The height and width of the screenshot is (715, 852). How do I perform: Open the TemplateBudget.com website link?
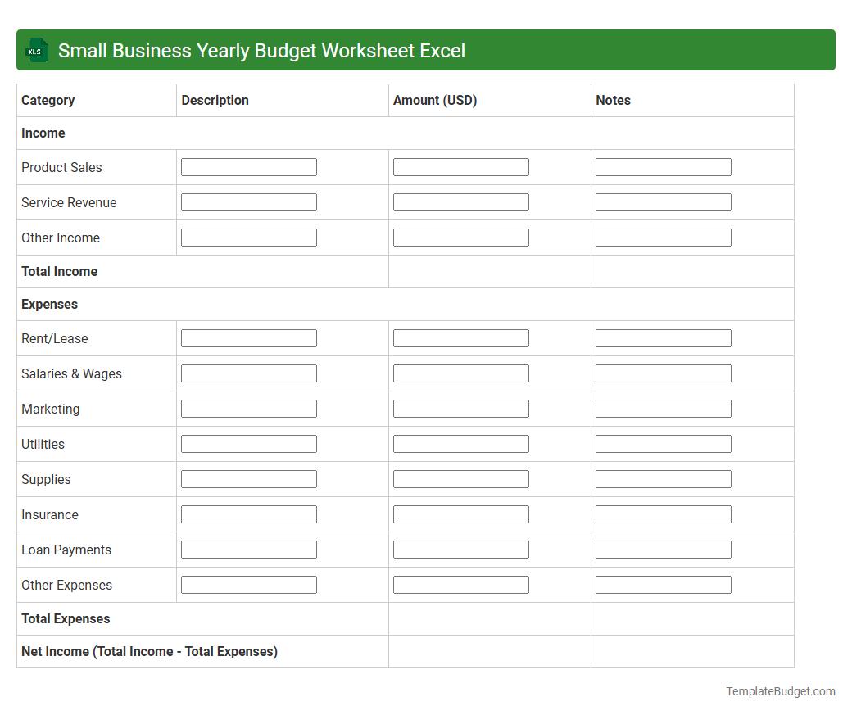coord(780,691)
